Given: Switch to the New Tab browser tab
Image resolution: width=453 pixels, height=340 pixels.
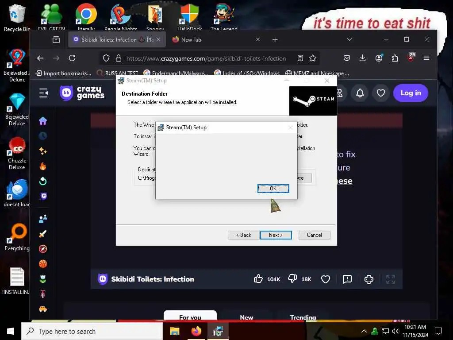Looking at the screenshot, I should coord(216,39).
